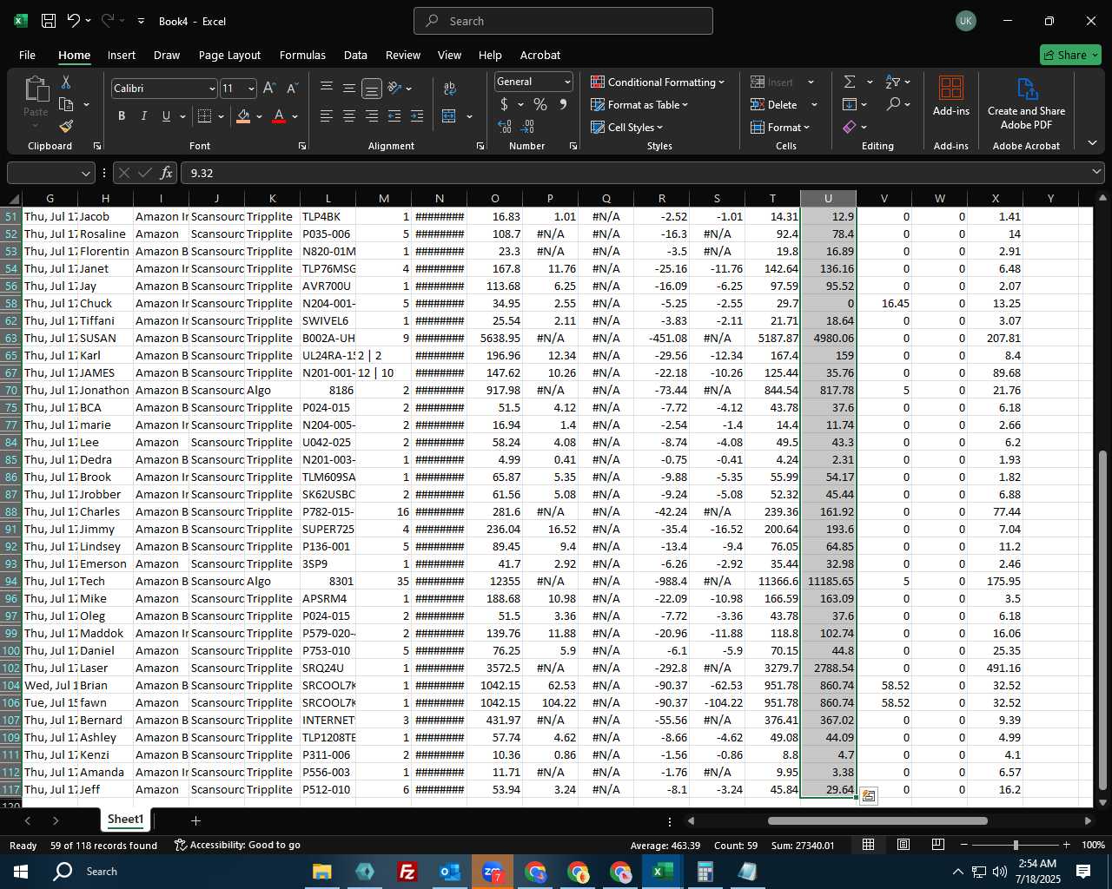Apply Comma Style number format

pyautogui.click(x=563, y=105)
